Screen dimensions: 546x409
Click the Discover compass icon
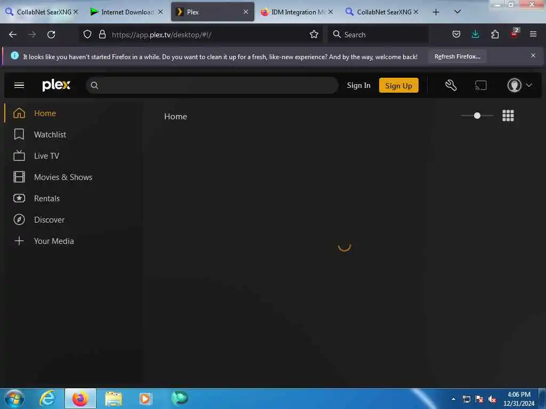click(x=19, y=219)
